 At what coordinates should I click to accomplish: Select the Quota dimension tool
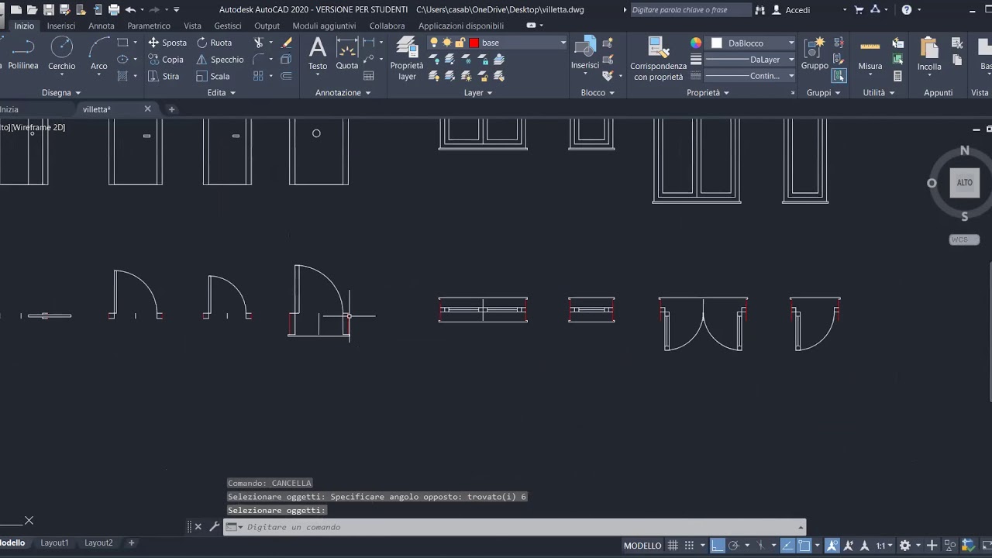coord(347,54)
